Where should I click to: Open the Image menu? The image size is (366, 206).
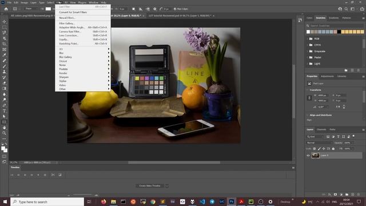pyautogui.click(x=24, y=2)
